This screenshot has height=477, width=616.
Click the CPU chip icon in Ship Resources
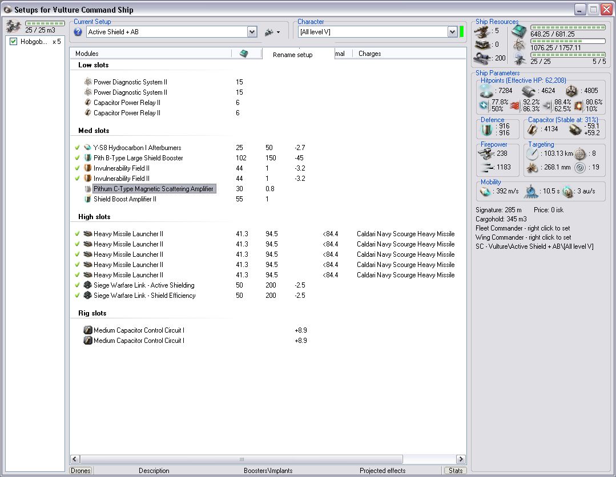[x=519, y=32]
